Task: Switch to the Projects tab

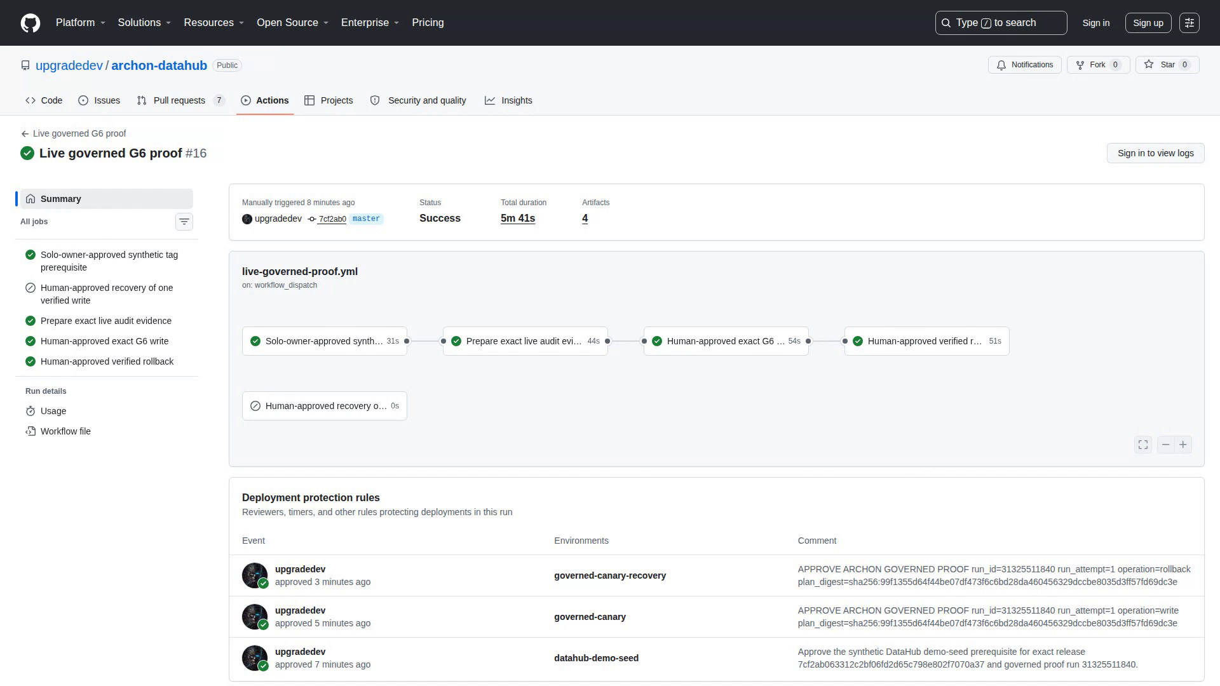Action: [329, 100]
